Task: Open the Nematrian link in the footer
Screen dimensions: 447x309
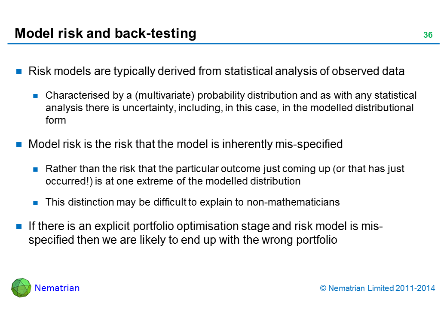Action: pos(57,288)
